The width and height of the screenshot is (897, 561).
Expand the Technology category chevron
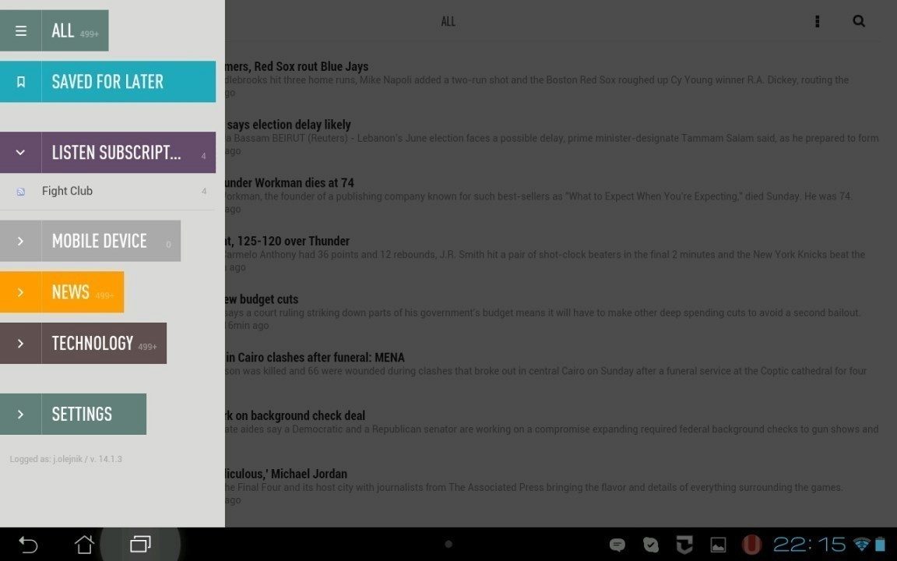(20, 343)
